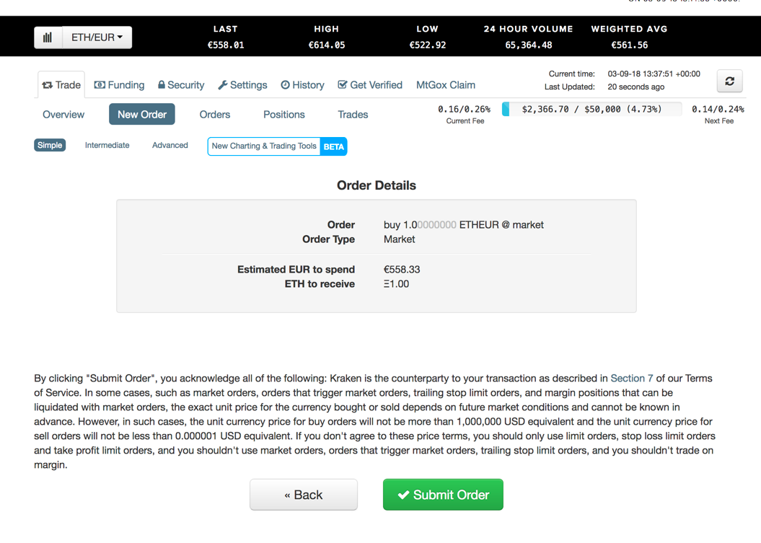Viewport: 761px width, 543px height.
Task: View the History tab
Action: 302,85
